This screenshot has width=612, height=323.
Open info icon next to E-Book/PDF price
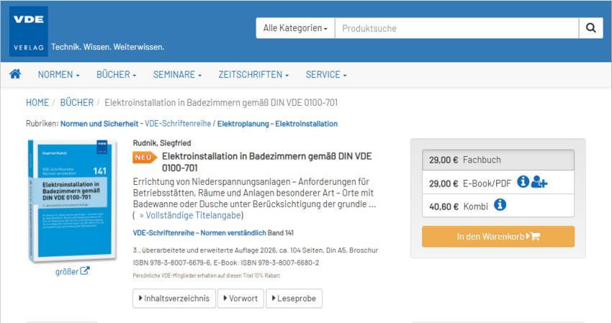(x=523, y=181)
